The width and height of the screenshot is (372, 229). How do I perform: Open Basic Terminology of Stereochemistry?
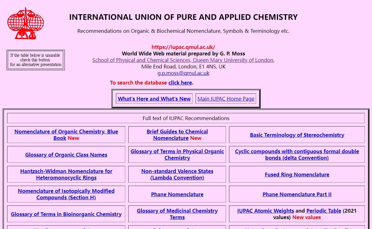click(x=297, y=135)
